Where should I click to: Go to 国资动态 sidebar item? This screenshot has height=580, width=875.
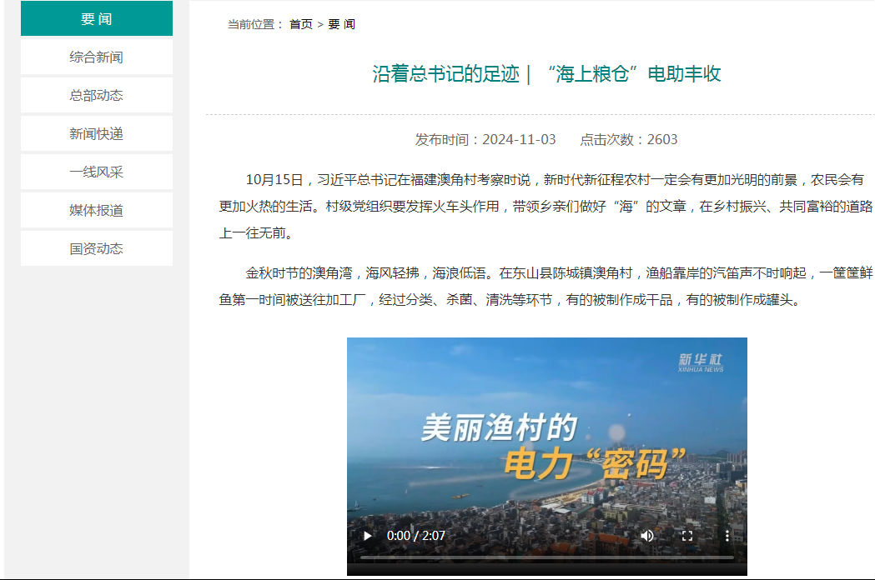(97, 248)
